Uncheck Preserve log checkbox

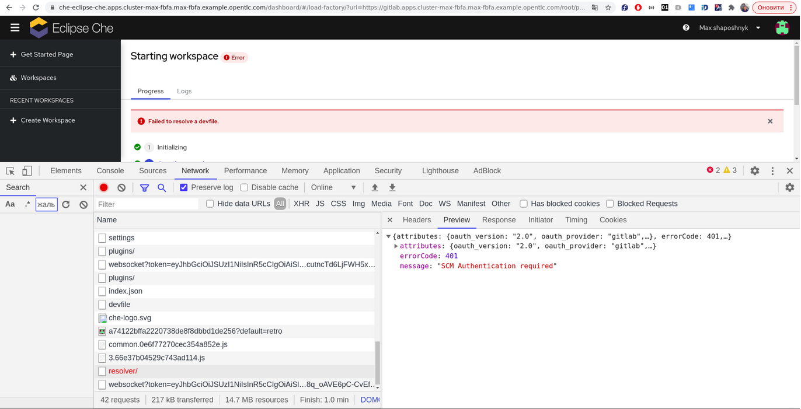pos(184,187)
